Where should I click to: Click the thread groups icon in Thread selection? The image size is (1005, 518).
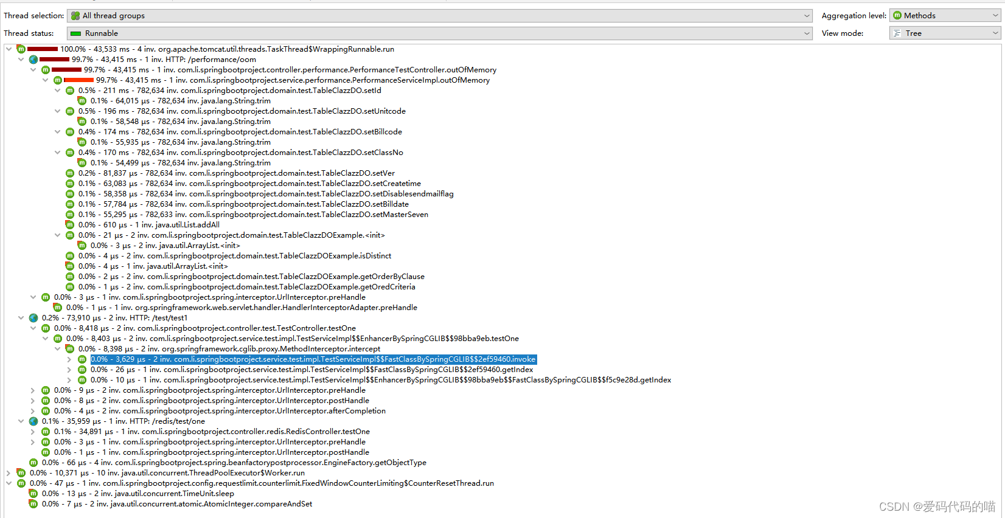75,16
